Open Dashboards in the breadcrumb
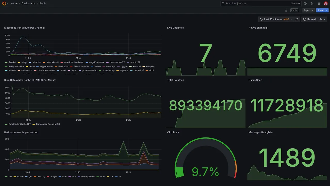Image resolution: width=330 pixels, height=186 pixels. (x=29, y=3)
